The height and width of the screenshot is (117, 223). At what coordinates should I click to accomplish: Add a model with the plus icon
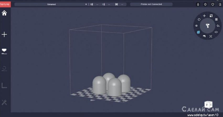point(4,34)
